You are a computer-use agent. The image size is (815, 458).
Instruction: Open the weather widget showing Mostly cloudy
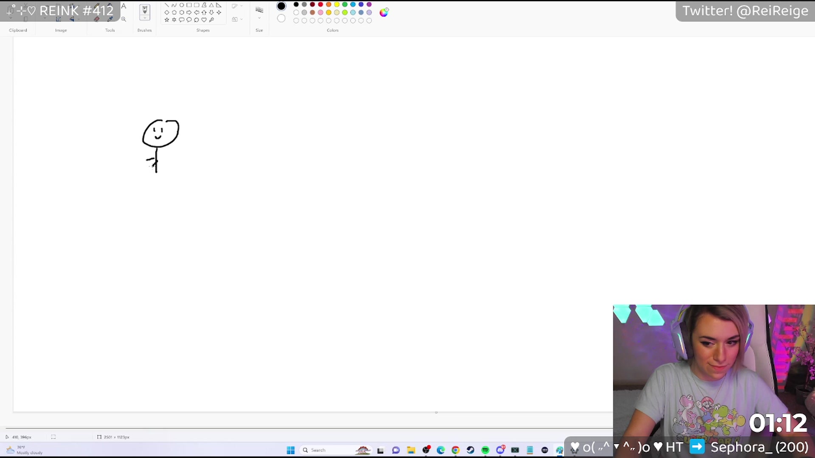[25, 450]
